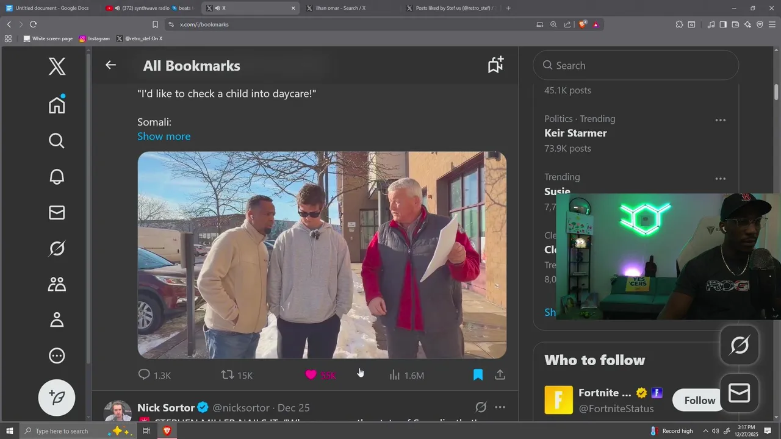Add bookmark folder icon in header
The height and width of the screenshot is (439, 781).
[x=495, y=65]
